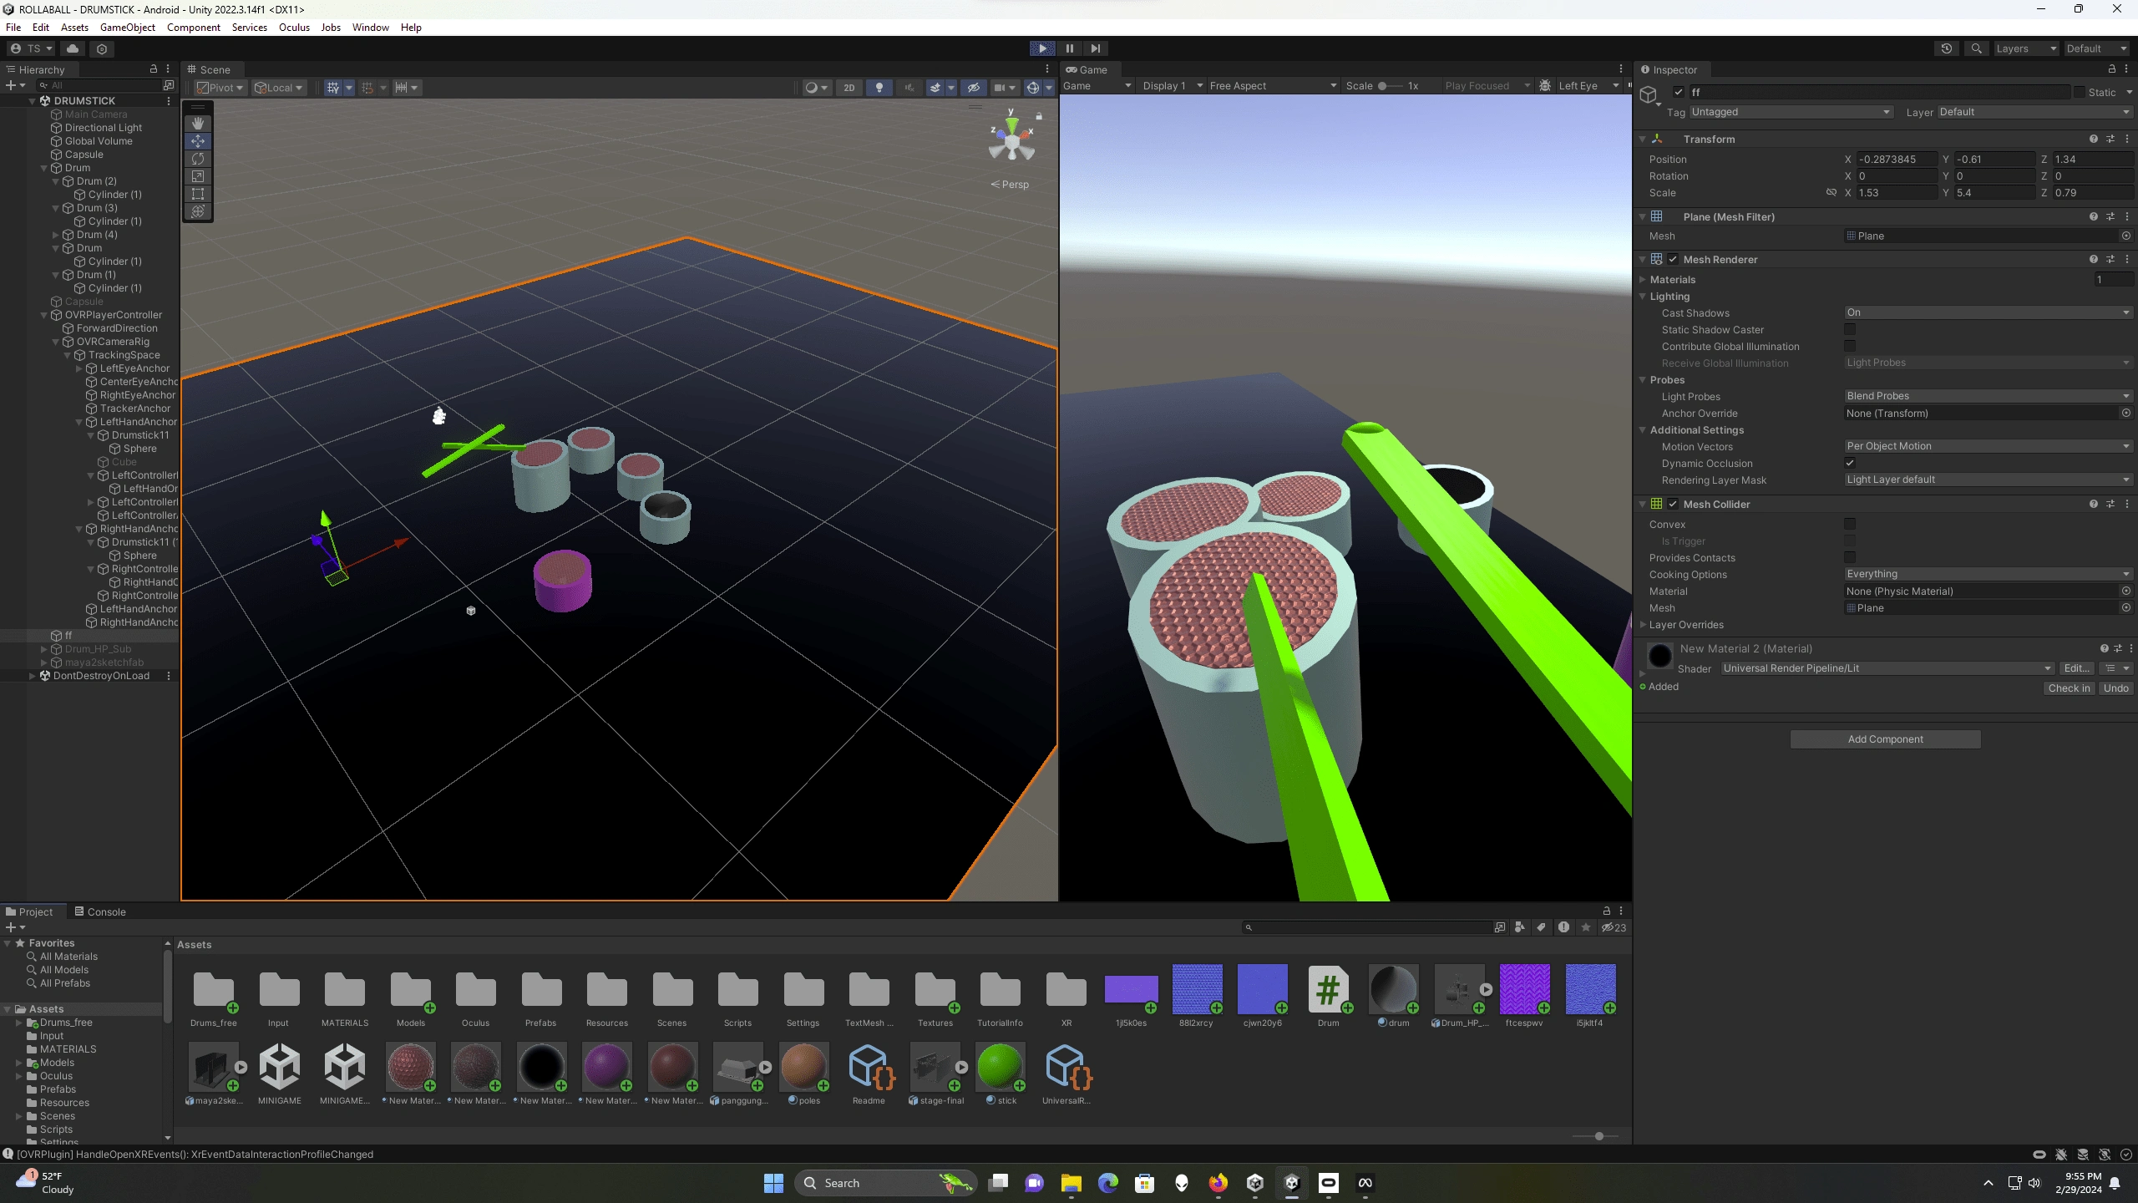Open the Shader dropdown

[x=1887, y=669]
